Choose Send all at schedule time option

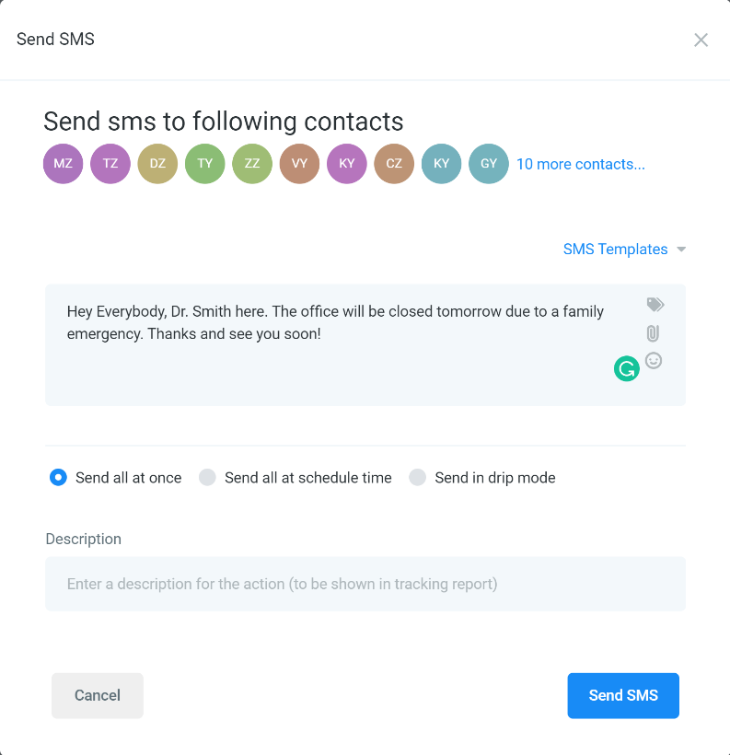click(207, 478)
